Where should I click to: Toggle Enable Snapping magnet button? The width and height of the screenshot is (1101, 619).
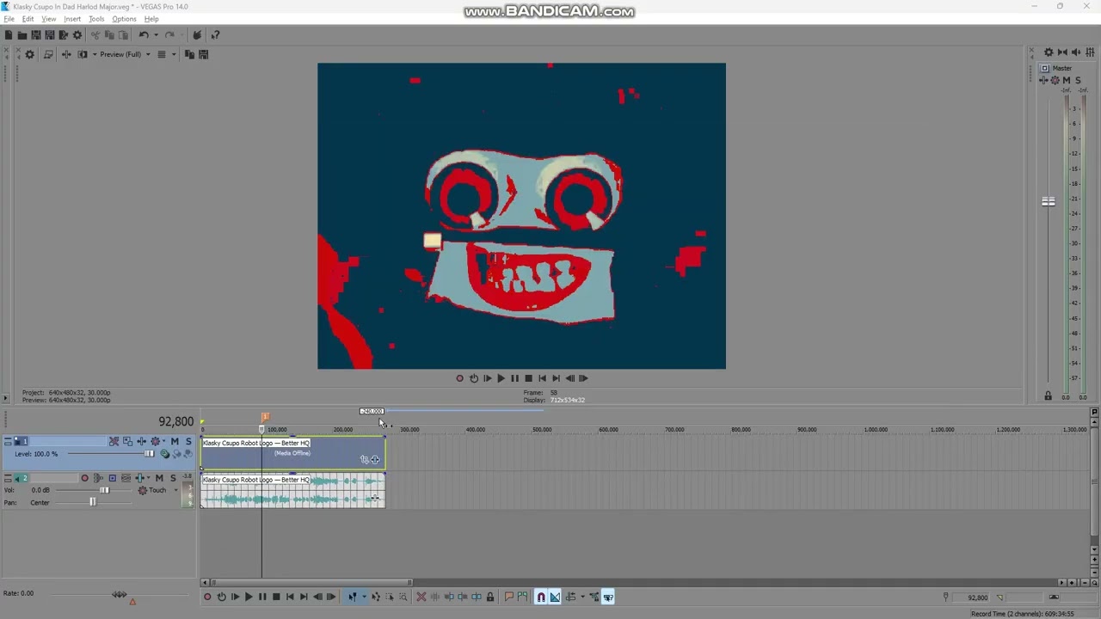click(541, 597)
